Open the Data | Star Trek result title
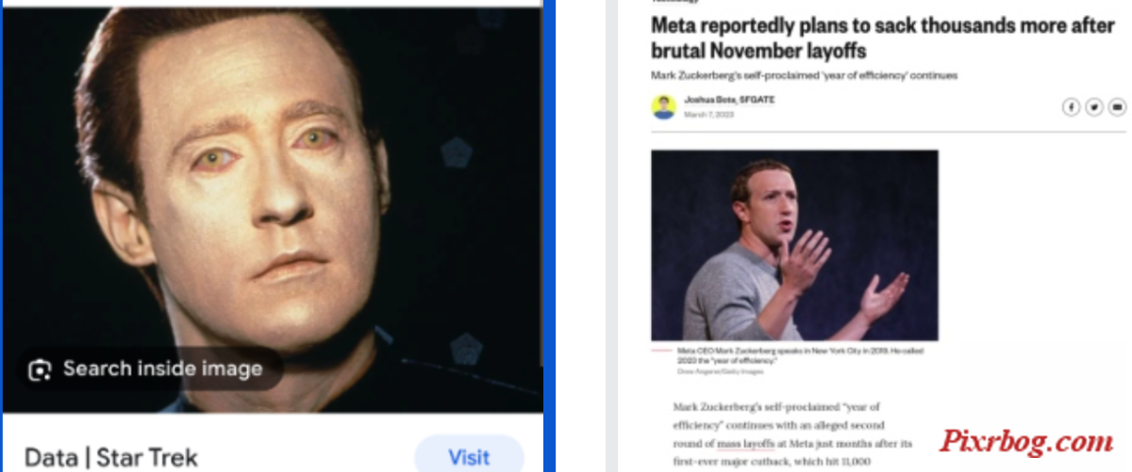Screen dimensions: 1132x472 click(x=111, y=458)
